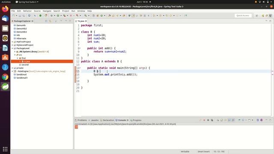Open dropdown arrow next to Debug icon

click(x=54, y=15)
